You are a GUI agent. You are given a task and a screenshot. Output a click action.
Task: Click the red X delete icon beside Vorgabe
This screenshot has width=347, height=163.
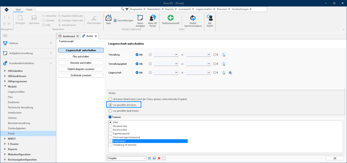point(159,158)
